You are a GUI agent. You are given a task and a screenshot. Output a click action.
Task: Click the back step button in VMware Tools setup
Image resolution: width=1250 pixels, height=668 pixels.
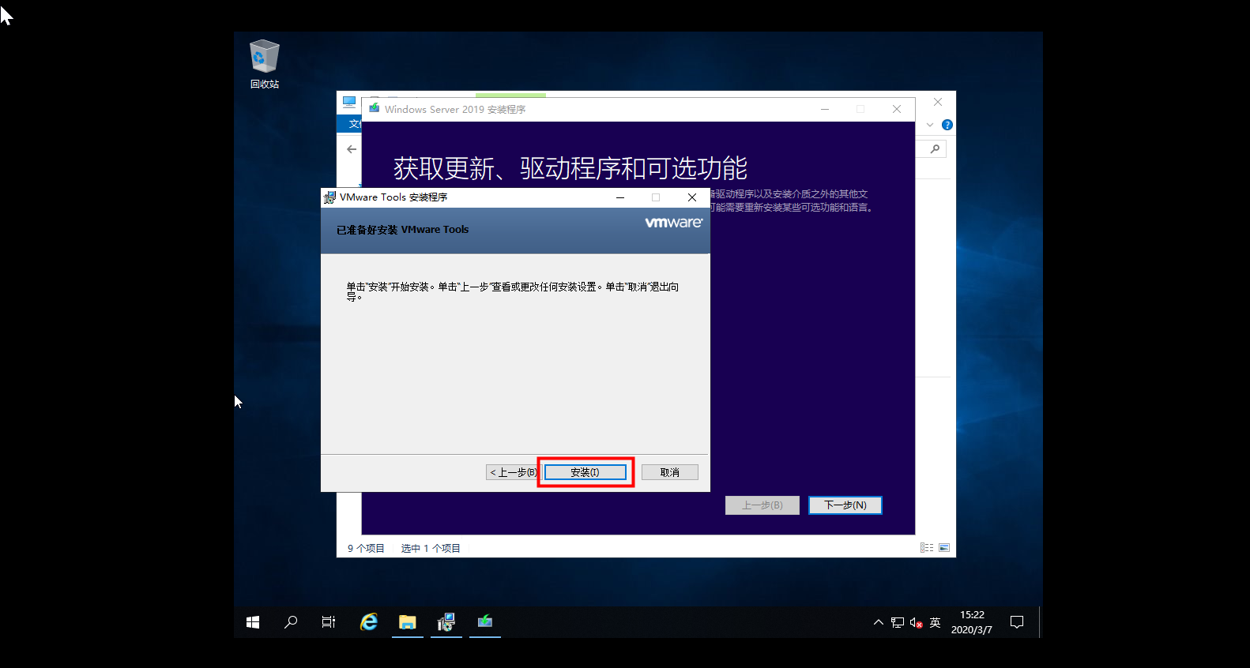512,472
